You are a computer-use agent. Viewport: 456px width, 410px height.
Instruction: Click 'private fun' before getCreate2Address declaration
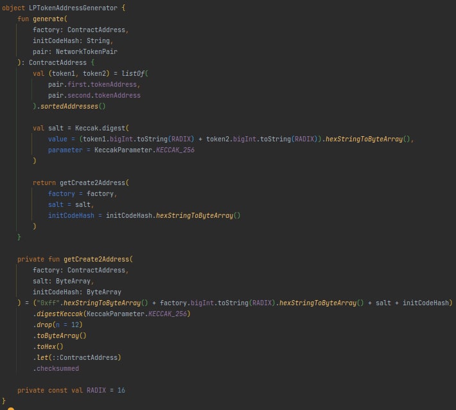(x=39, y=259)
